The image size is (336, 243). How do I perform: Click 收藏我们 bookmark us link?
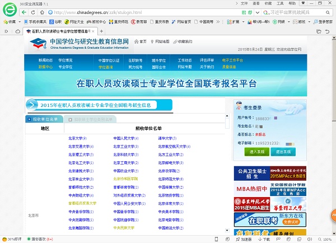click(x=183, y=41)
